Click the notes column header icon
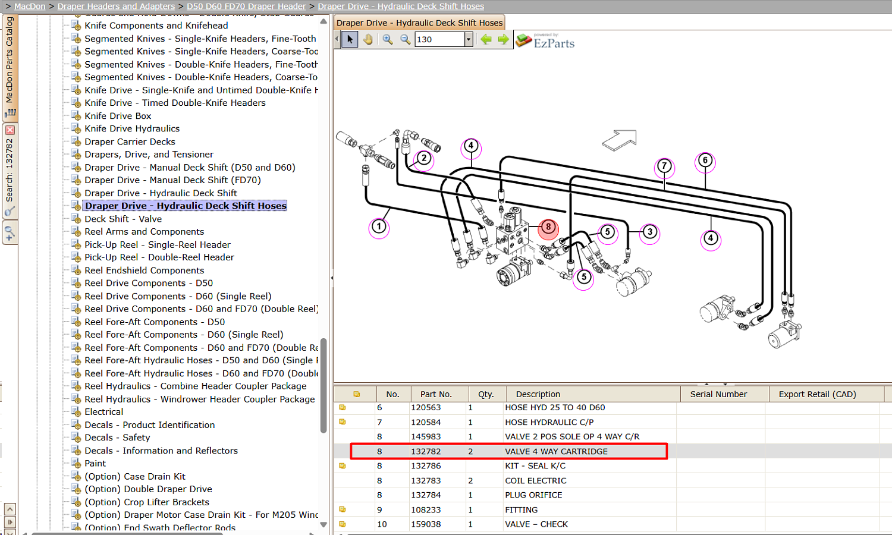The height and width of the screenshot is (535, 892). pos(357,394)
